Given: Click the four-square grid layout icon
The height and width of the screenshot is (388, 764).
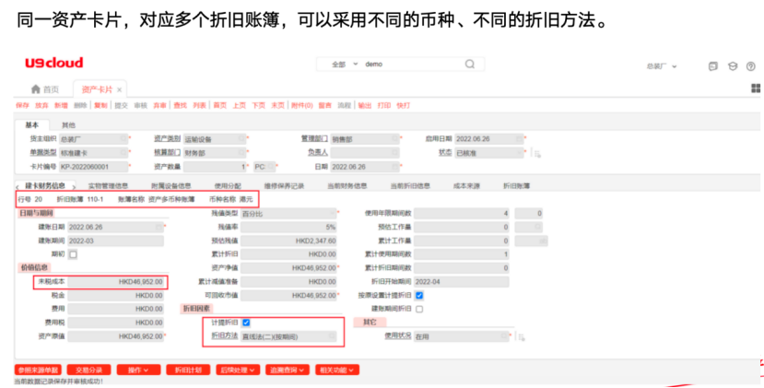Looking at the screenshot, I should click(x=755, y=89).
